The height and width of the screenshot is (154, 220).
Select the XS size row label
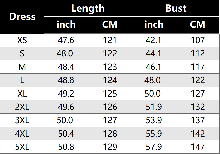point(22,40)
